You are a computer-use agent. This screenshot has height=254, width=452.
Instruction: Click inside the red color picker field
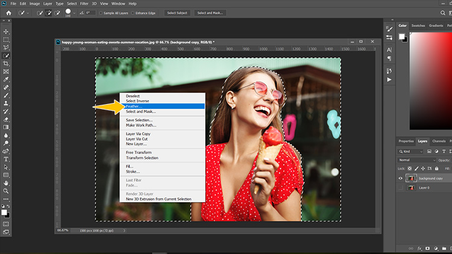click(431, 81)
